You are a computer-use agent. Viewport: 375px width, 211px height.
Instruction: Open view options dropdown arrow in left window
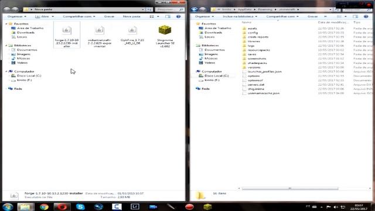click(158, 16)
